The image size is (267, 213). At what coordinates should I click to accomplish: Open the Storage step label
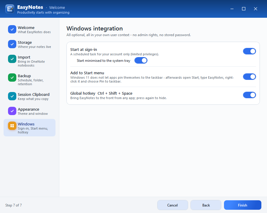(x=25, y=42)
